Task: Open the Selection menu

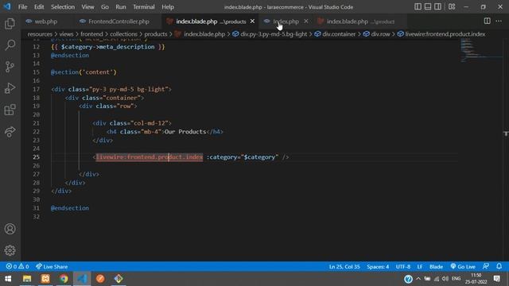Action: (63, 7)
